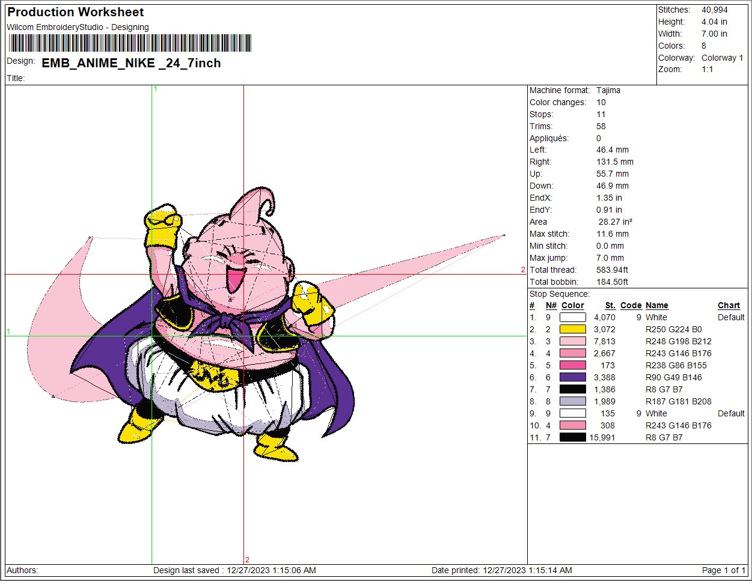Select the lavender-grey swatch in stop 8
The height and width of the screenshot is (581, 752).
pos(572,401)
